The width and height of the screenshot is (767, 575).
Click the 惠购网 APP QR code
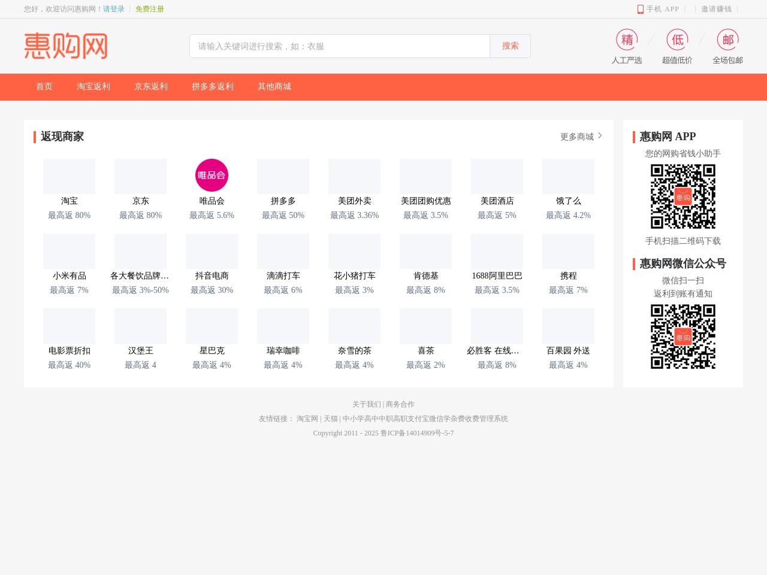tap(683, 196)
